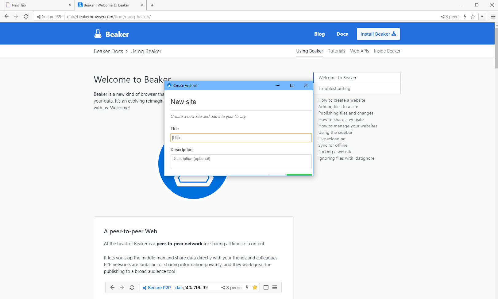Open Ignoring files with .datignore link
Screen dimensions: 498x299
[346, 158]
